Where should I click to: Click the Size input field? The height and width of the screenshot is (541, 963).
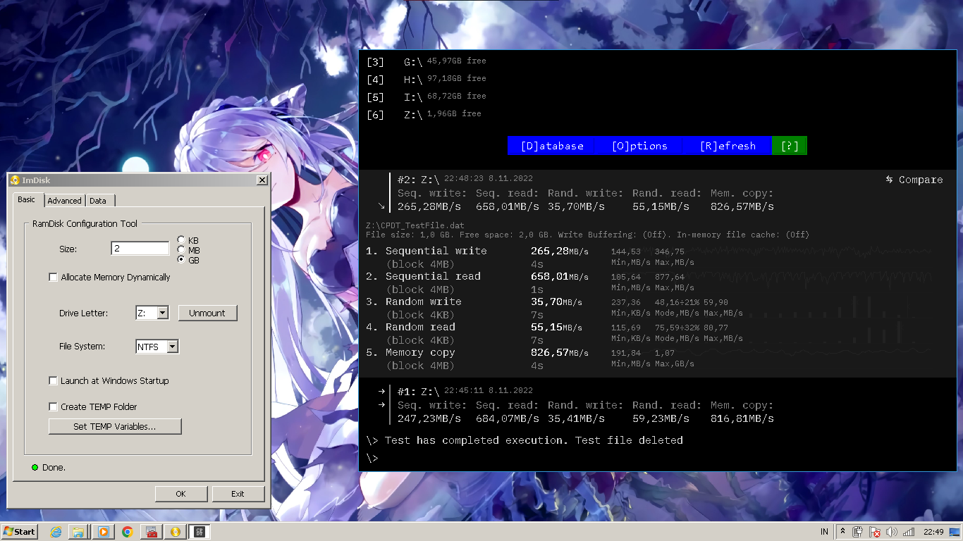(x=140, y=248)
